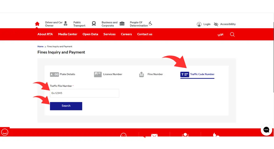This screenshot has width=274, height=149.
Task: Open the Open Data menu
Action: tap(90, 34)
